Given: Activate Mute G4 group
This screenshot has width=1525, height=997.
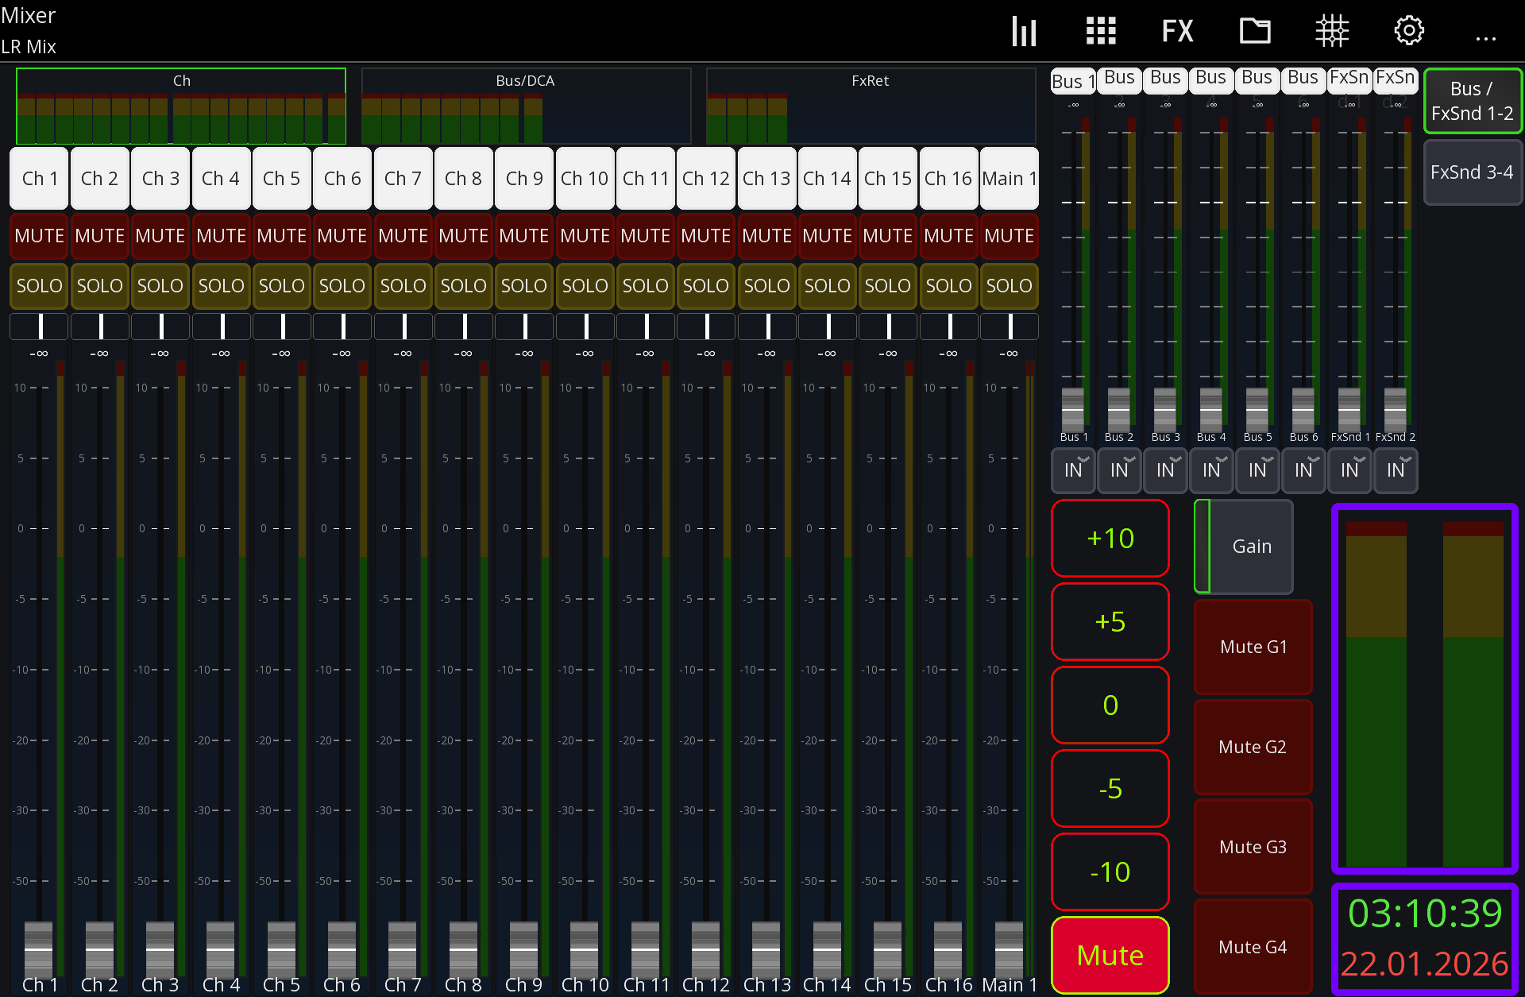Looking at the screenshot, I should pos(1253,947).
